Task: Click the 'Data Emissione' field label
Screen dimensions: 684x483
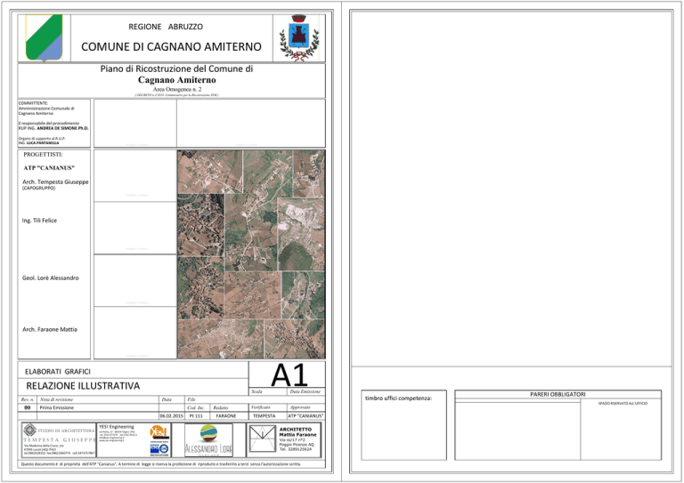Action: coord(305,391)
